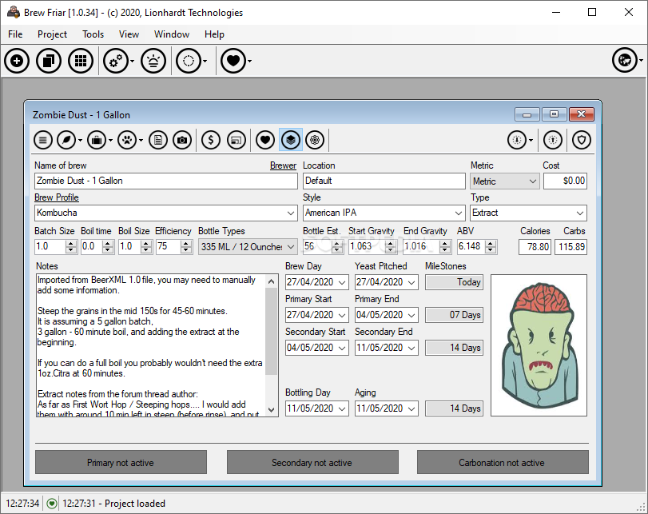This screenshot has width=648, height=514.
Task: Open the File menu
Action: tap(15, 34)
